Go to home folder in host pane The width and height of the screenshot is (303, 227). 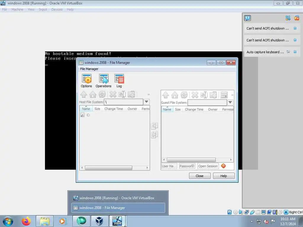tap(93, 94)
